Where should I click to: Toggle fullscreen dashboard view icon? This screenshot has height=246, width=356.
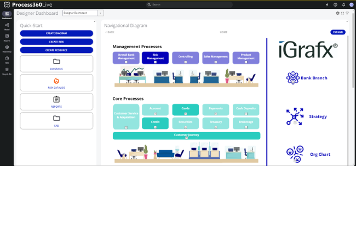click(x=343, y=13)
